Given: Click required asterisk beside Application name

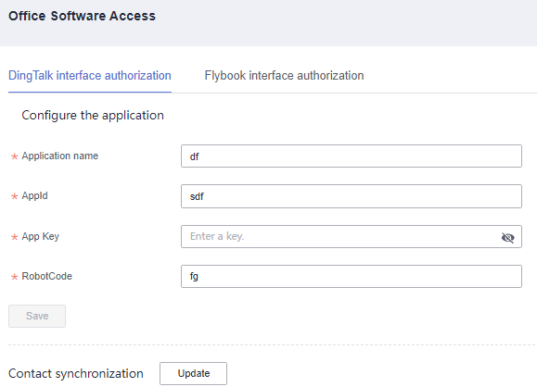Looking at the screenshot, I should coord(15,156).
